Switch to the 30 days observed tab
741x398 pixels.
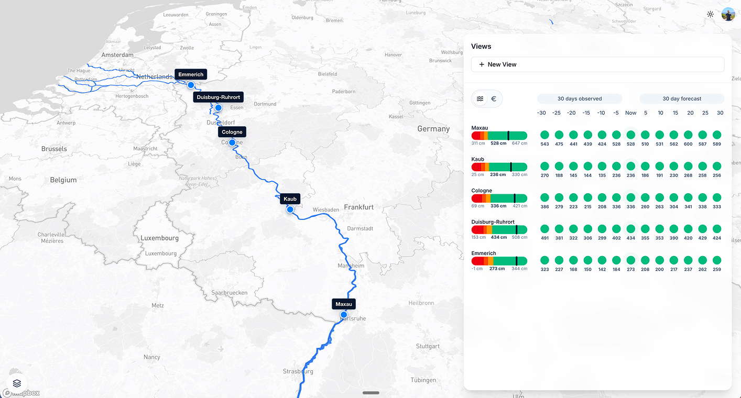pos(579,98)
